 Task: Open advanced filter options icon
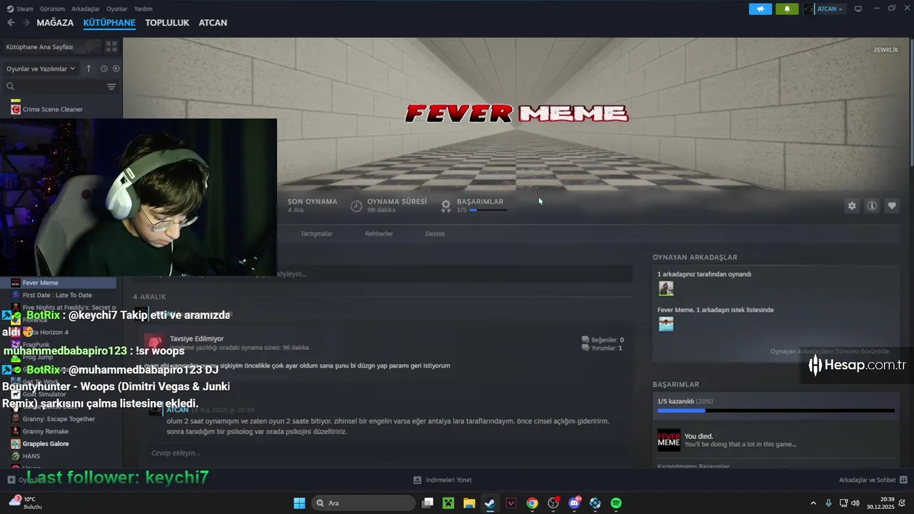coord(111,86)
